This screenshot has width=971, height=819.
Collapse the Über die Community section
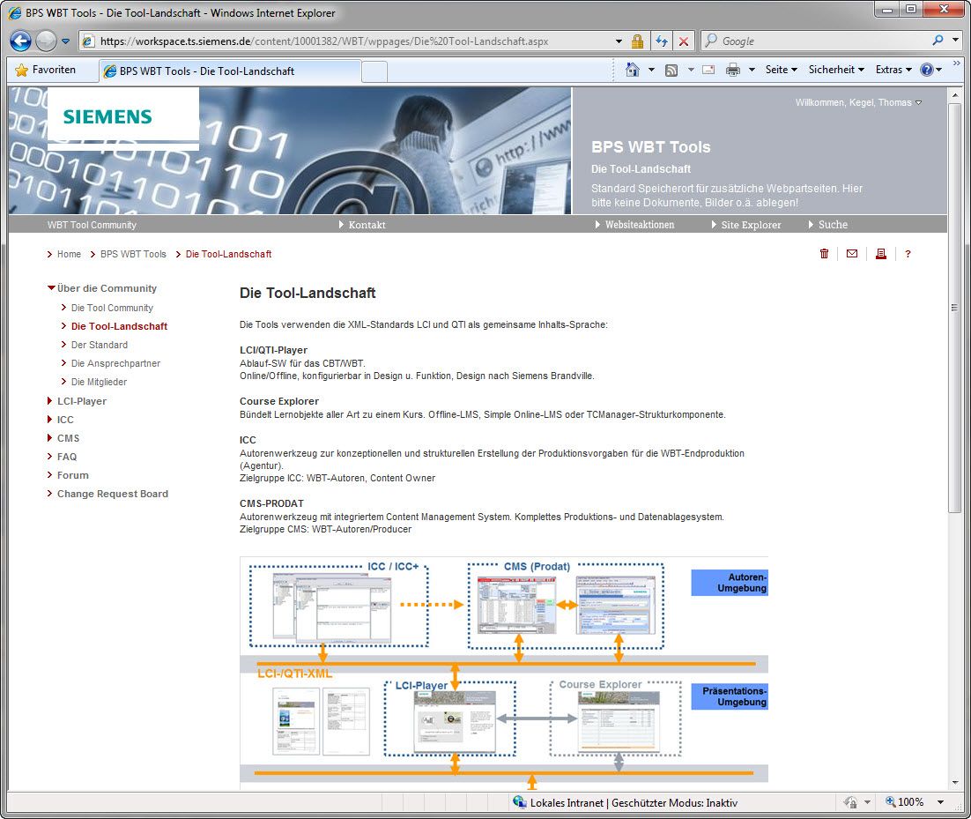[106, 288]
